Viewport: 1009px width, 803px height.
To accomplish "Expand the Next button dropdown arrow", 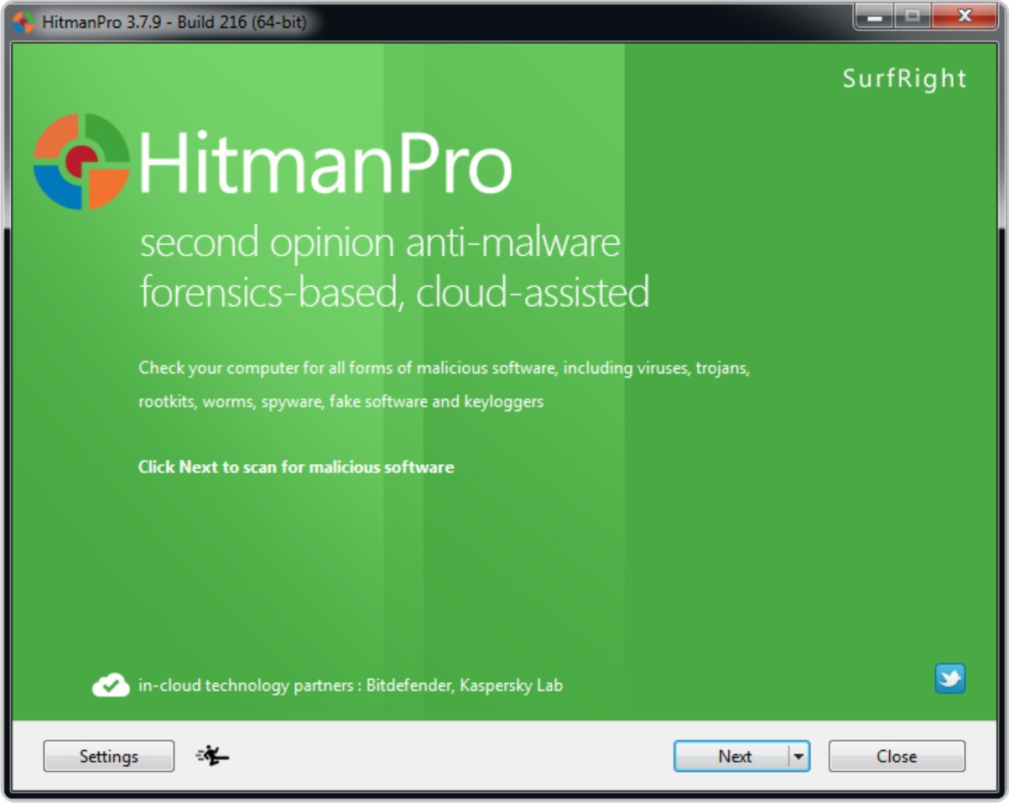I will click(x=798, y=756).
